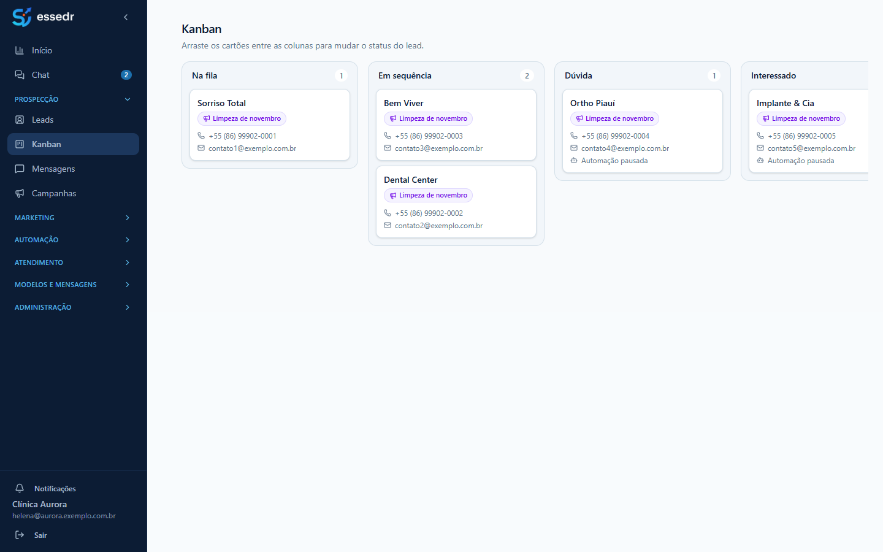This screenshot has width=883, height=552.
Task: Click the email icon on Bem Viver card
Action: coord(388,148)
